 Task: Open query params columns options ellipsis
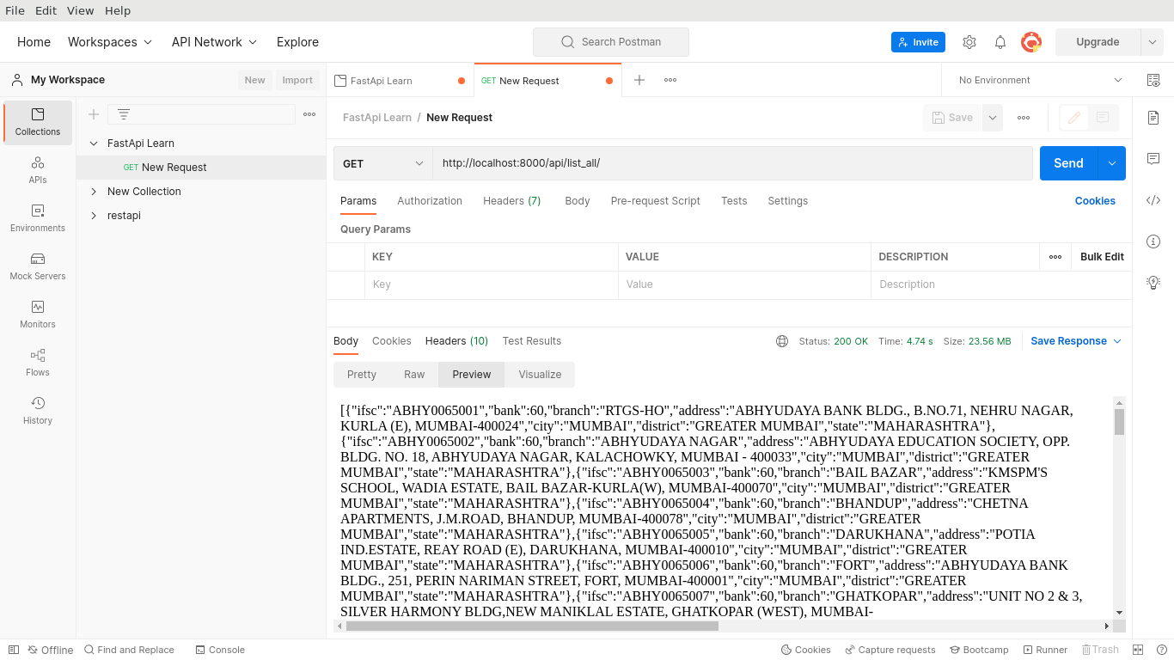coord(1055,257)
